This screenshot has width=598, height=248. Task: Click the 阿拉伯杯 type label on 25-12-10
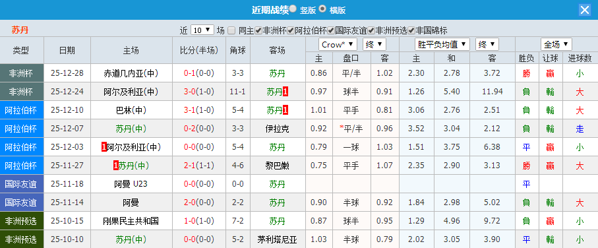coord(21,110)
